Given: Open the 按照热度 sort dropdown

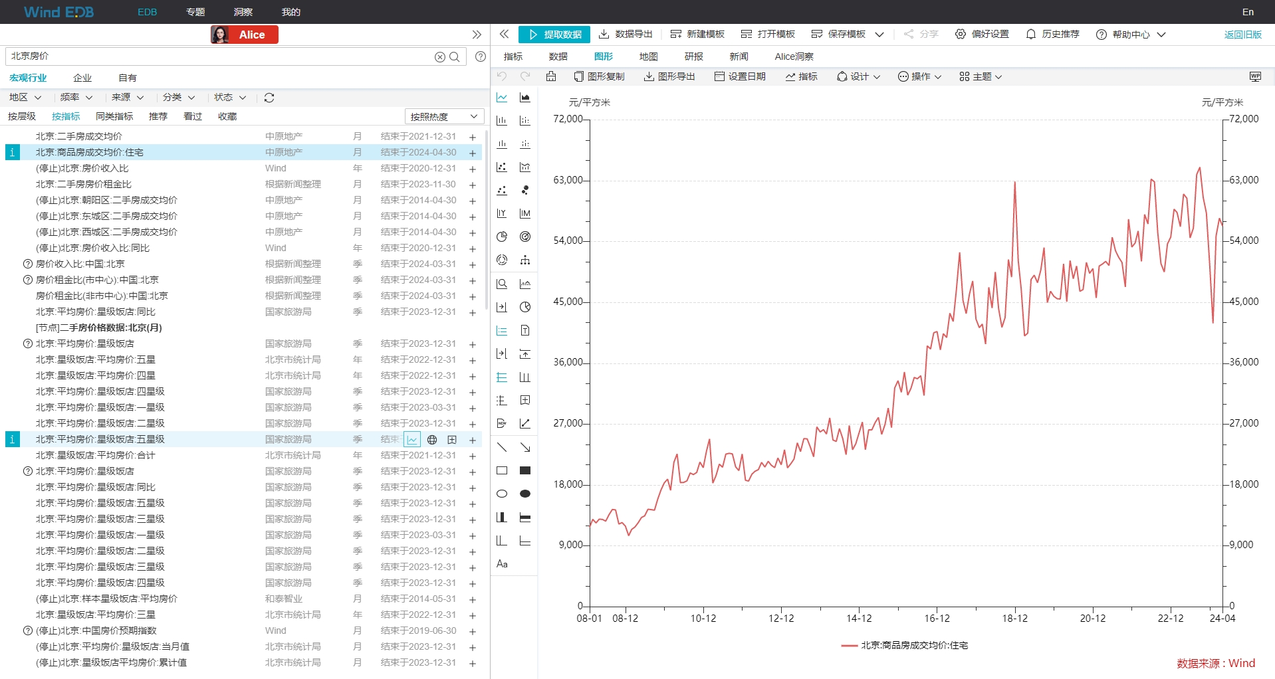Looking at the screenshot, I should click(444, 117).
